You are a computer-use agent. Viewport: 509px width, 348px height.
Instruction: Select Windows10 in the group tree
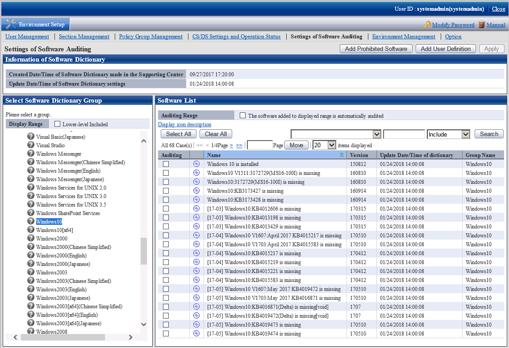point(49,221)
